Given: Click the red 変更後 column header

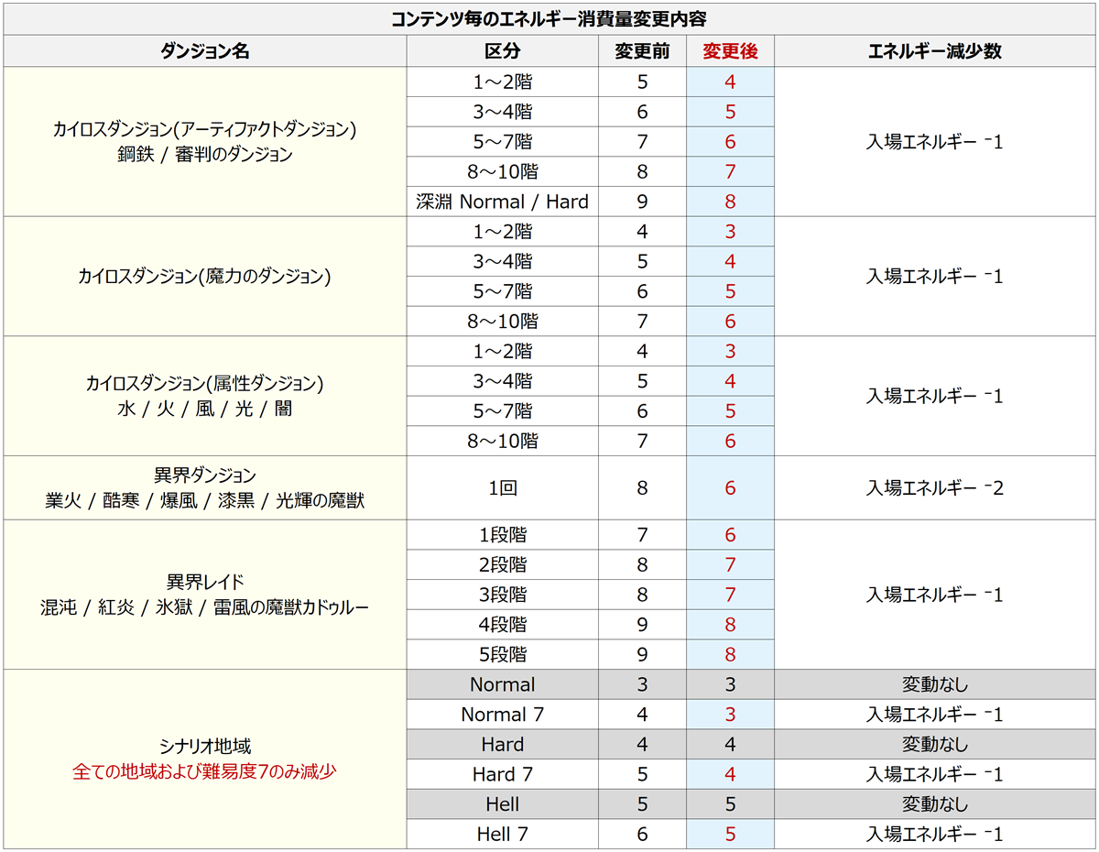Looking at the screenshot, I should 730,51.
